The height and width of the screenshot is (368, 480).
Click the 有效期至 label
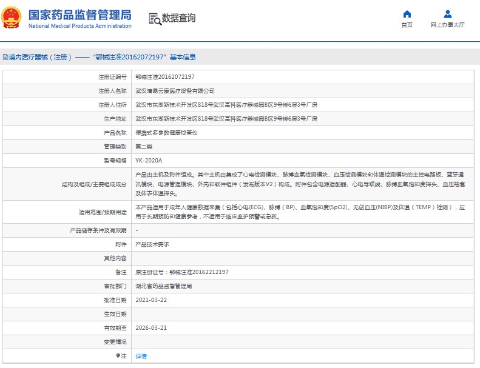tap(115, 327)
